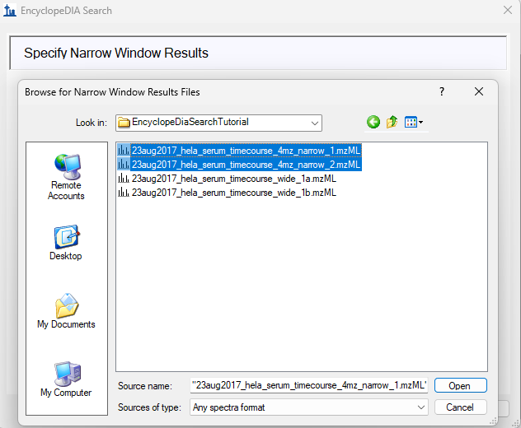Open My Documents in the places sidebar
The width and height of the screenshot is (521, 428).
tap(66, 310)
